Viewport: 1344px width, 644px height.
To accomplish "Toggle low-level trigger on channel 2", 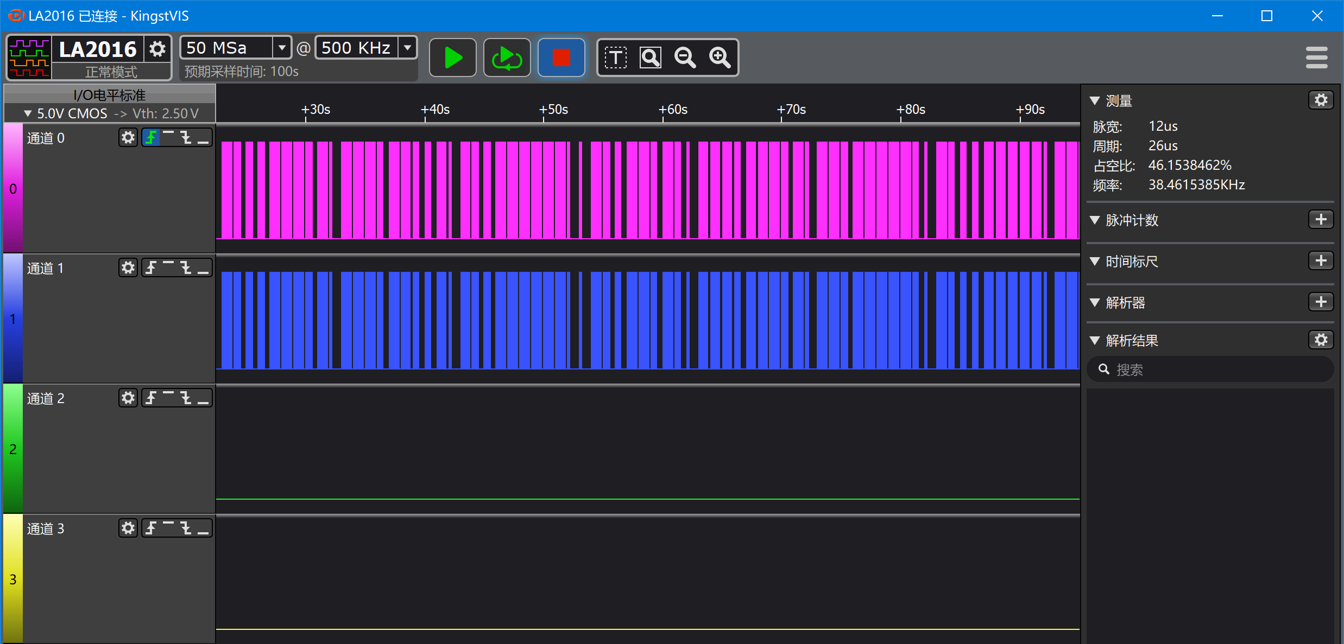I will click(203, 398).
